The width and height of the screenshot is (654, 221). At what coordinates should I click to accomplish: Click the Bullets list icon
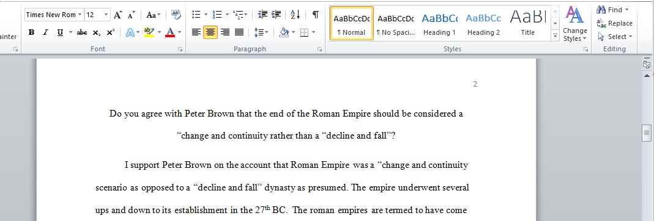click(196, 15)
